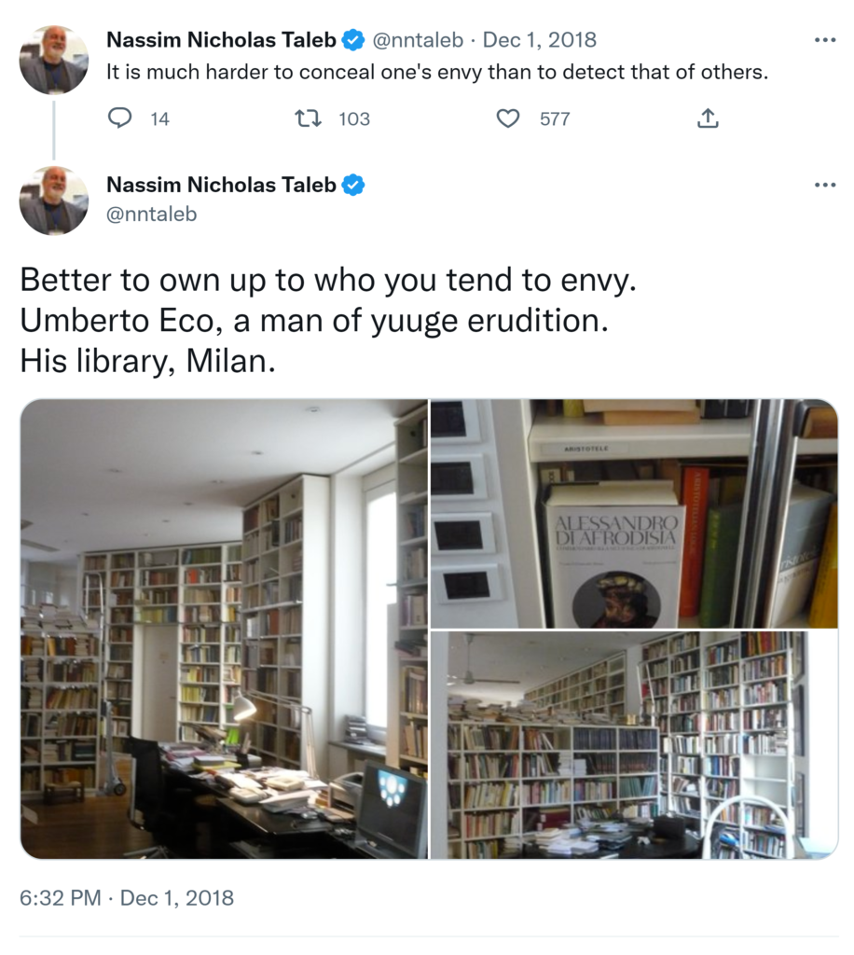
Task: Open Taleb's profile avatar on the first tweet
Action: [53, 60]
